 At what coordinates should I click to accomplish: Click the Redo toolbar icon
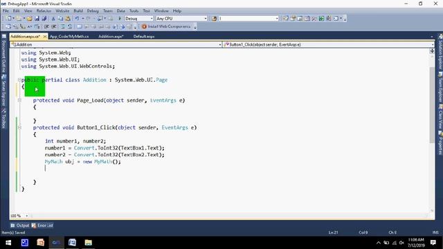click(89, 19)
